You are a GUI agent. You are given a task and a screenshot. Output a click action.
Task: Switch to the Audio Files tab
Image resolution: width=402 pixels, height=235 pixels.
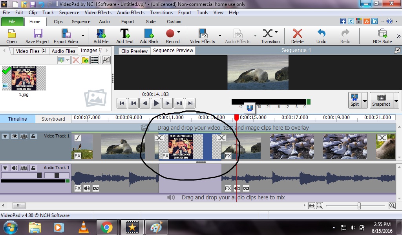(x=63, y=51)
